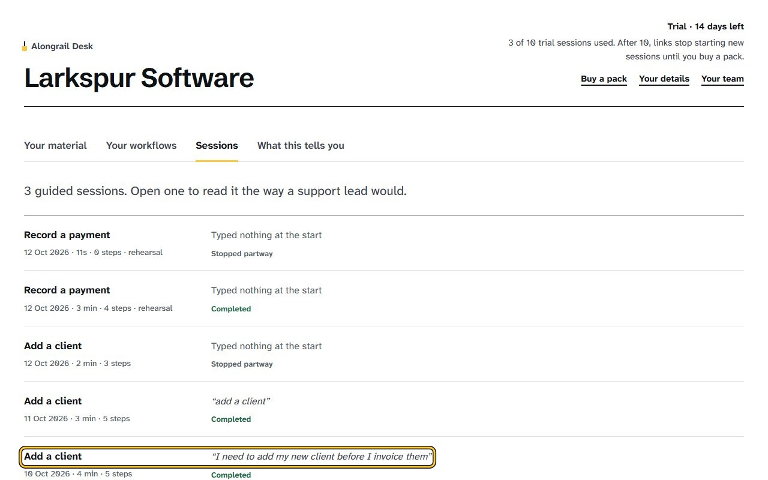Click Completed status in 10 Oct row
768x480 pixels.
point(231,475)
